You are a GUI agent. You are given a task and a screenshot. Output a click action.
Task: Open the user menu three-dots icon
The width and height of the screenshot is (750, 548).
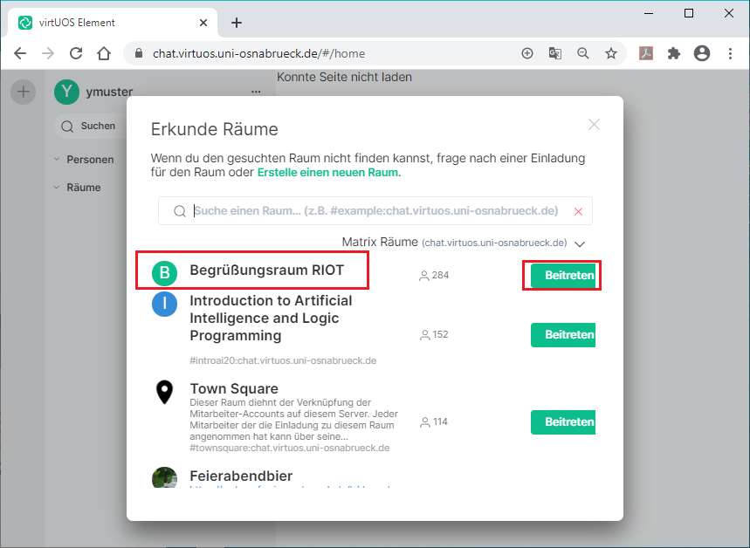coord(256,92)
